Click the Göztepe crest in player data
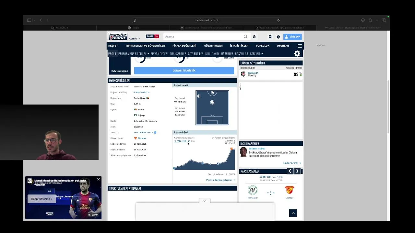 tap(135, 138)
